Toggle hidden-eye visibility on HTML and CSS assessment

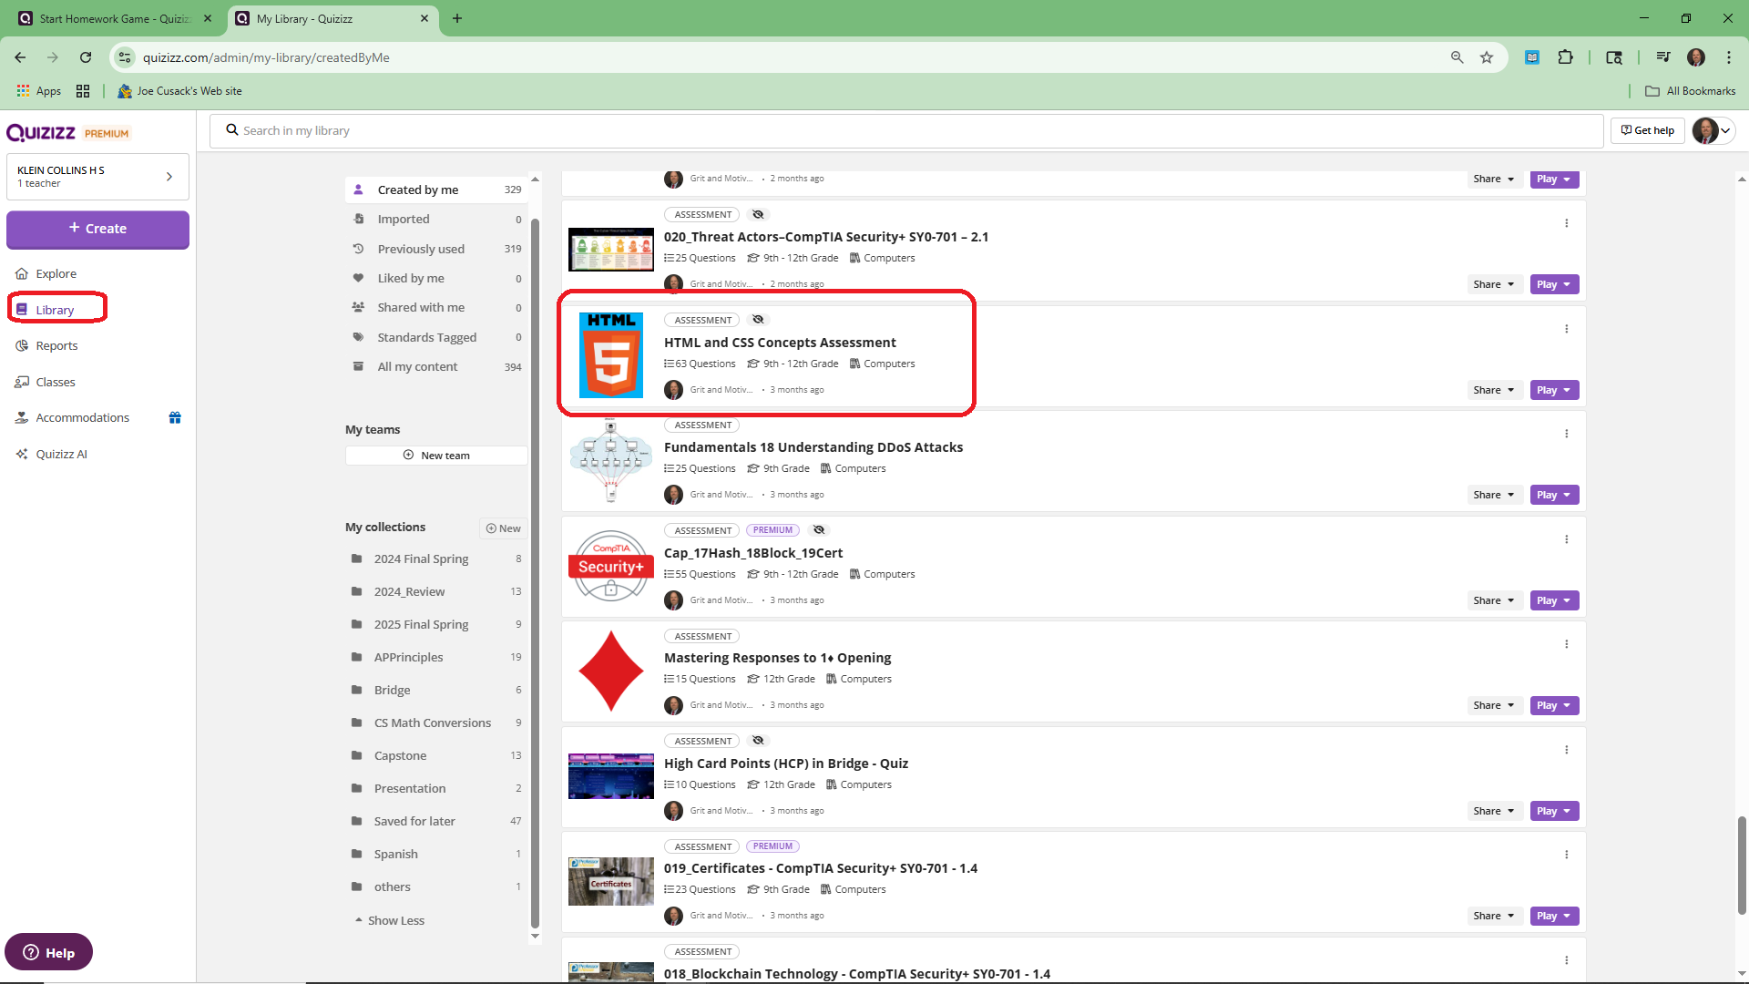[x=758, y=320]
